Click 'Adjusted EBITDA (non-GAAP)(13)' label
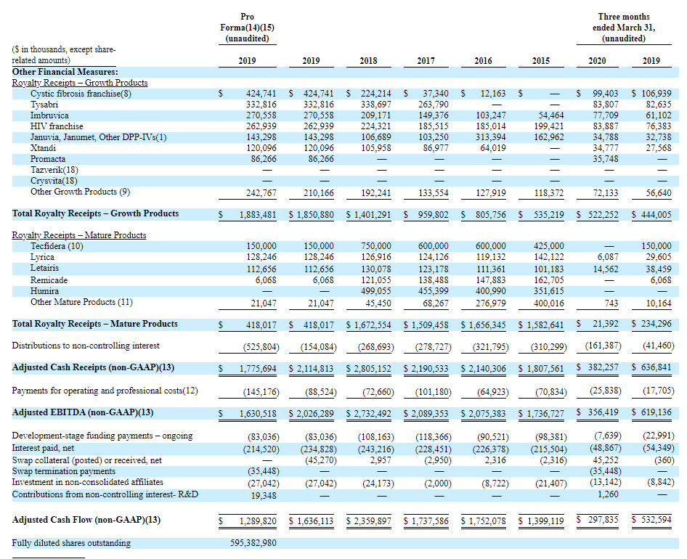Viewport: 687px width, 559px height. (82, 412)
